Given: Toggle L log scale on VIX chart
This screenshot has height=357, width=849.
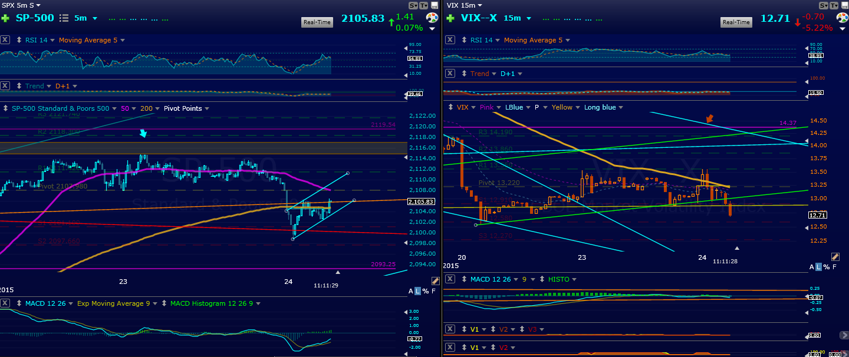Looking at the screenshot, I should pos(818,267).
